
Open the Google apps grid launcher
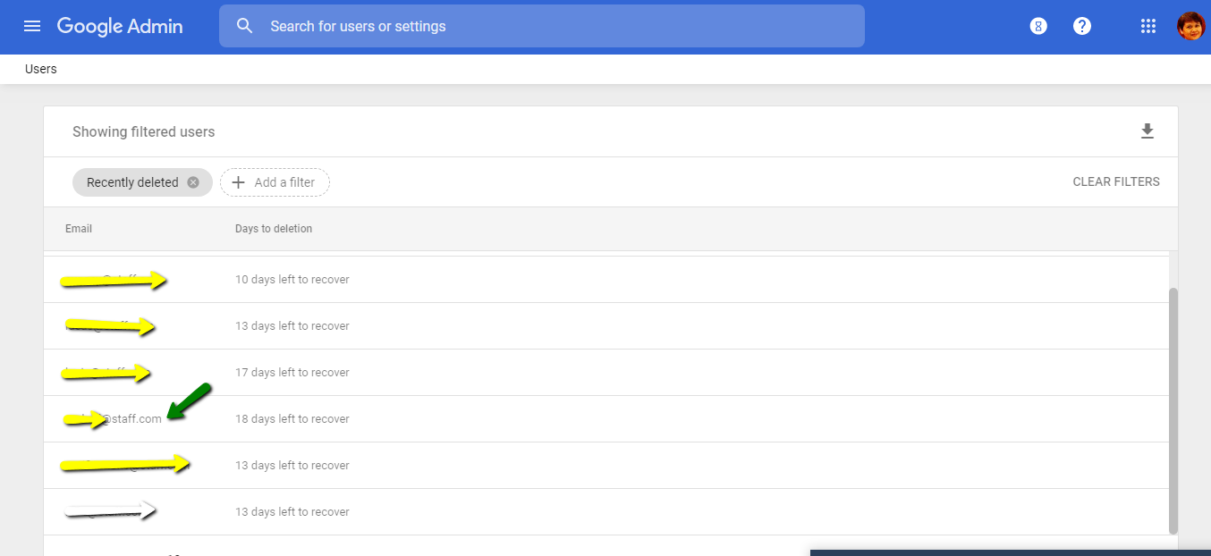[1148, 26]
